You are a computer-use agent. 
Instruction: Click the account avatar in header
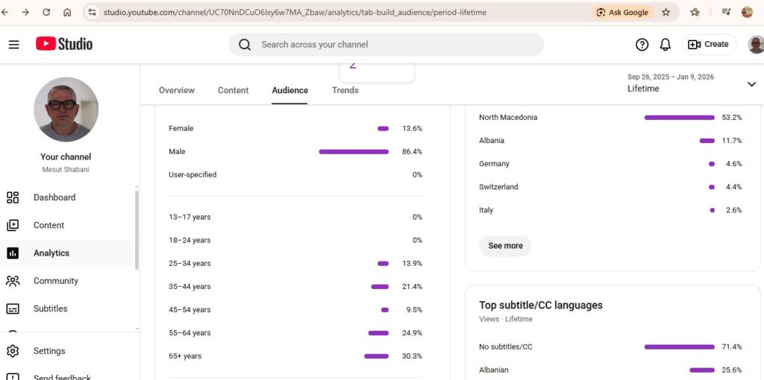[756, 45]
